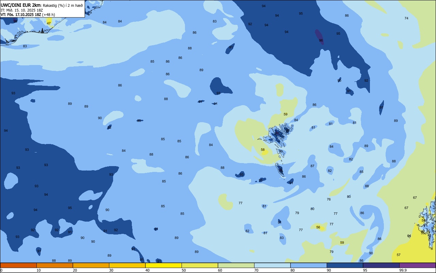Click the bright yellow 40–50 legend swatch
Viewport: 436px width, 273px height.
pos(163,265)
